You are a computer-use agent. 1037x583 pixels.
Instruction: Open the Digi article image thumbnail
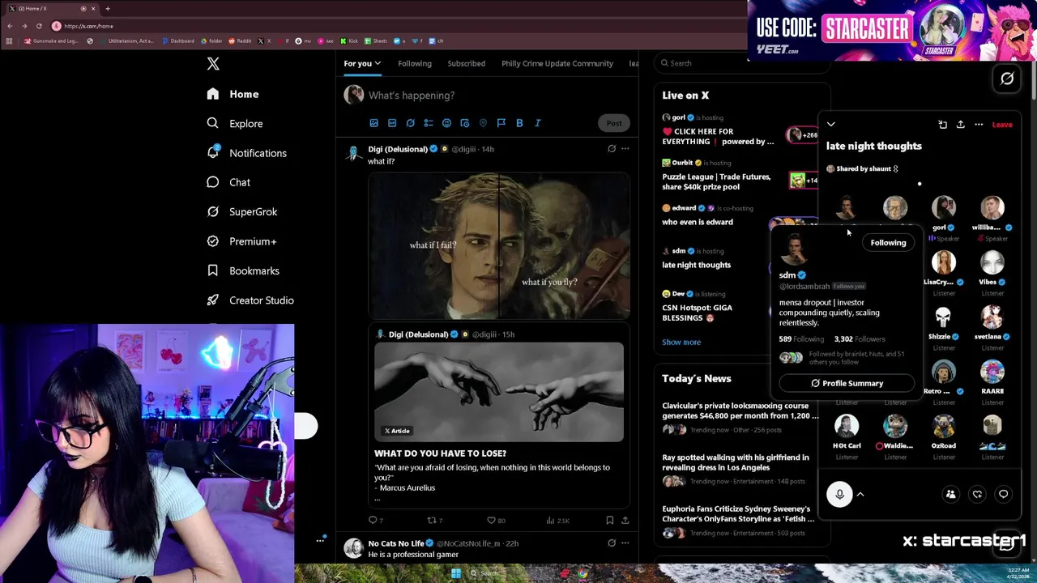pos(499,392)
